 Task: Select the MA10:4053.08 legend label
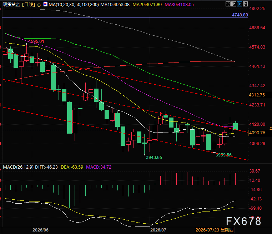[115, 5]
